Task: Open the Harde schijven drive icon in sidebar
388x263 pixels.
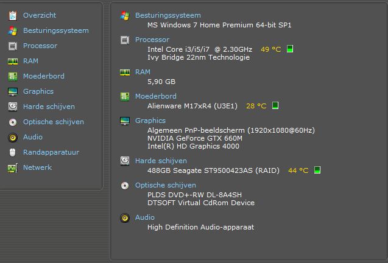Action: [x=13, y=107]
